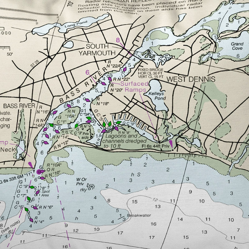Click the horizontal BASS RIVER town label
This screenshot has height=249, width=249.
(x=19, y=106)
